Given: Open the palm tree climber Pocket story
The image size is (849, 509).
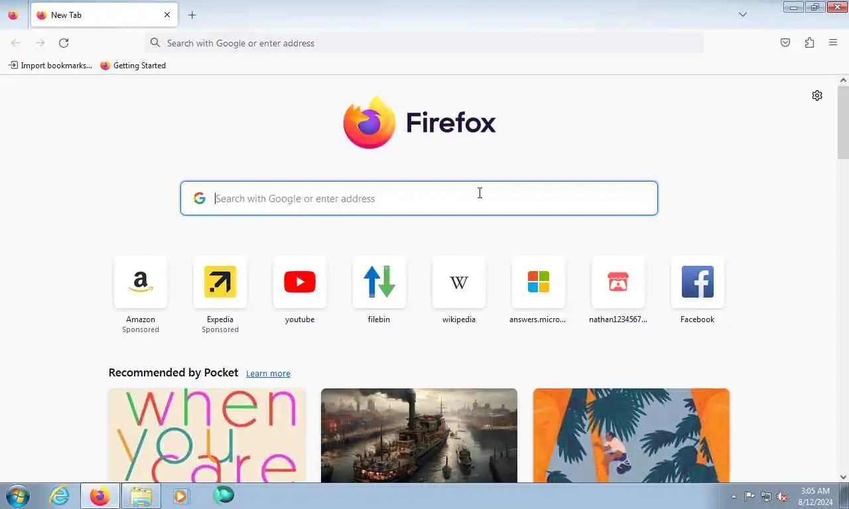Looking at the screenshot, I should tap(631, 435).
